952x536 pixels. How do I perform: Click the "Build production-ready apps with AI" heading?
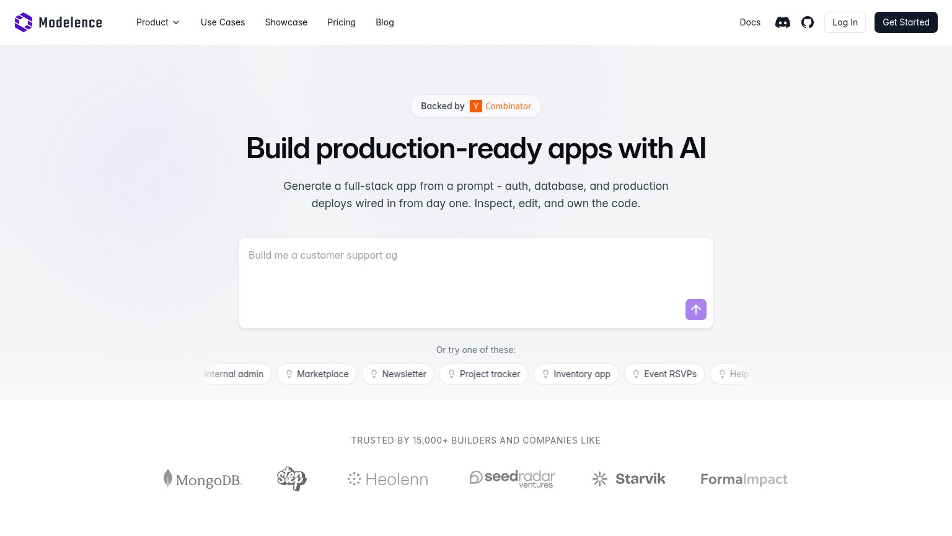[x=476, y=148]
